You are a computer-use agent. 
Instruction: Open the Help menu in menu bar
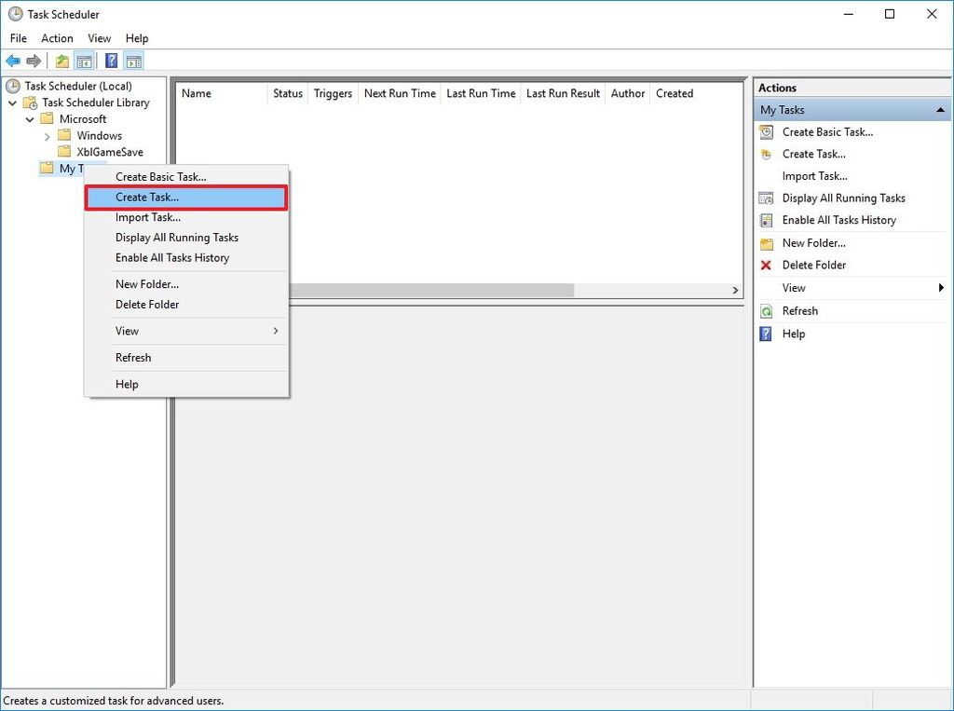[137, 38]
